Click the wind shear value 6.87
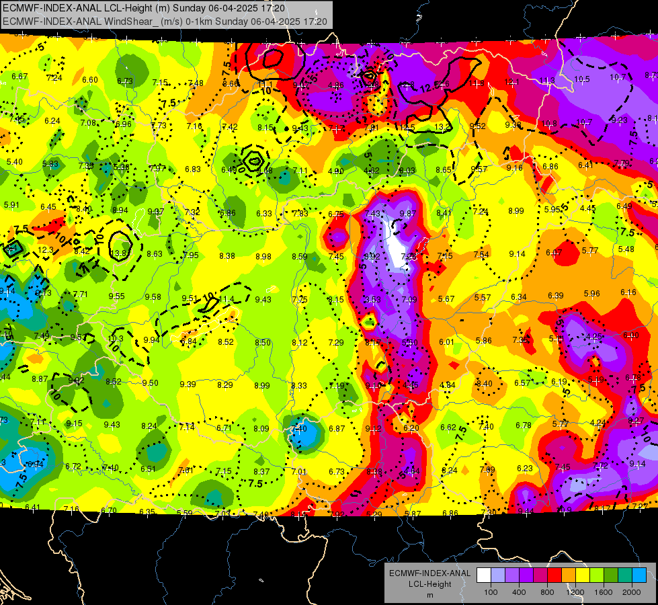This screenshot has width=658, height=605. tap(337, 428)
